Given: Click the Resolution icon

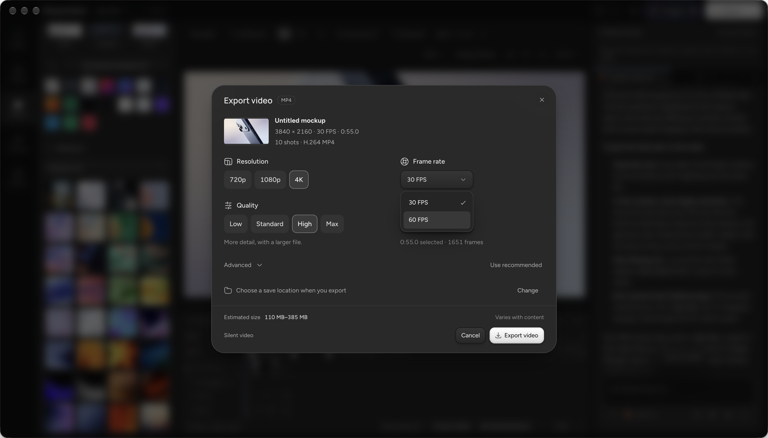Looking at the screenshot, I should [228, 162].
